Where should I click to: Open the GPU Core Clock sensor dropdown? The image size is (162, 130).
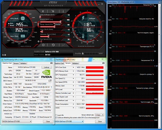(x=73, y=67)
